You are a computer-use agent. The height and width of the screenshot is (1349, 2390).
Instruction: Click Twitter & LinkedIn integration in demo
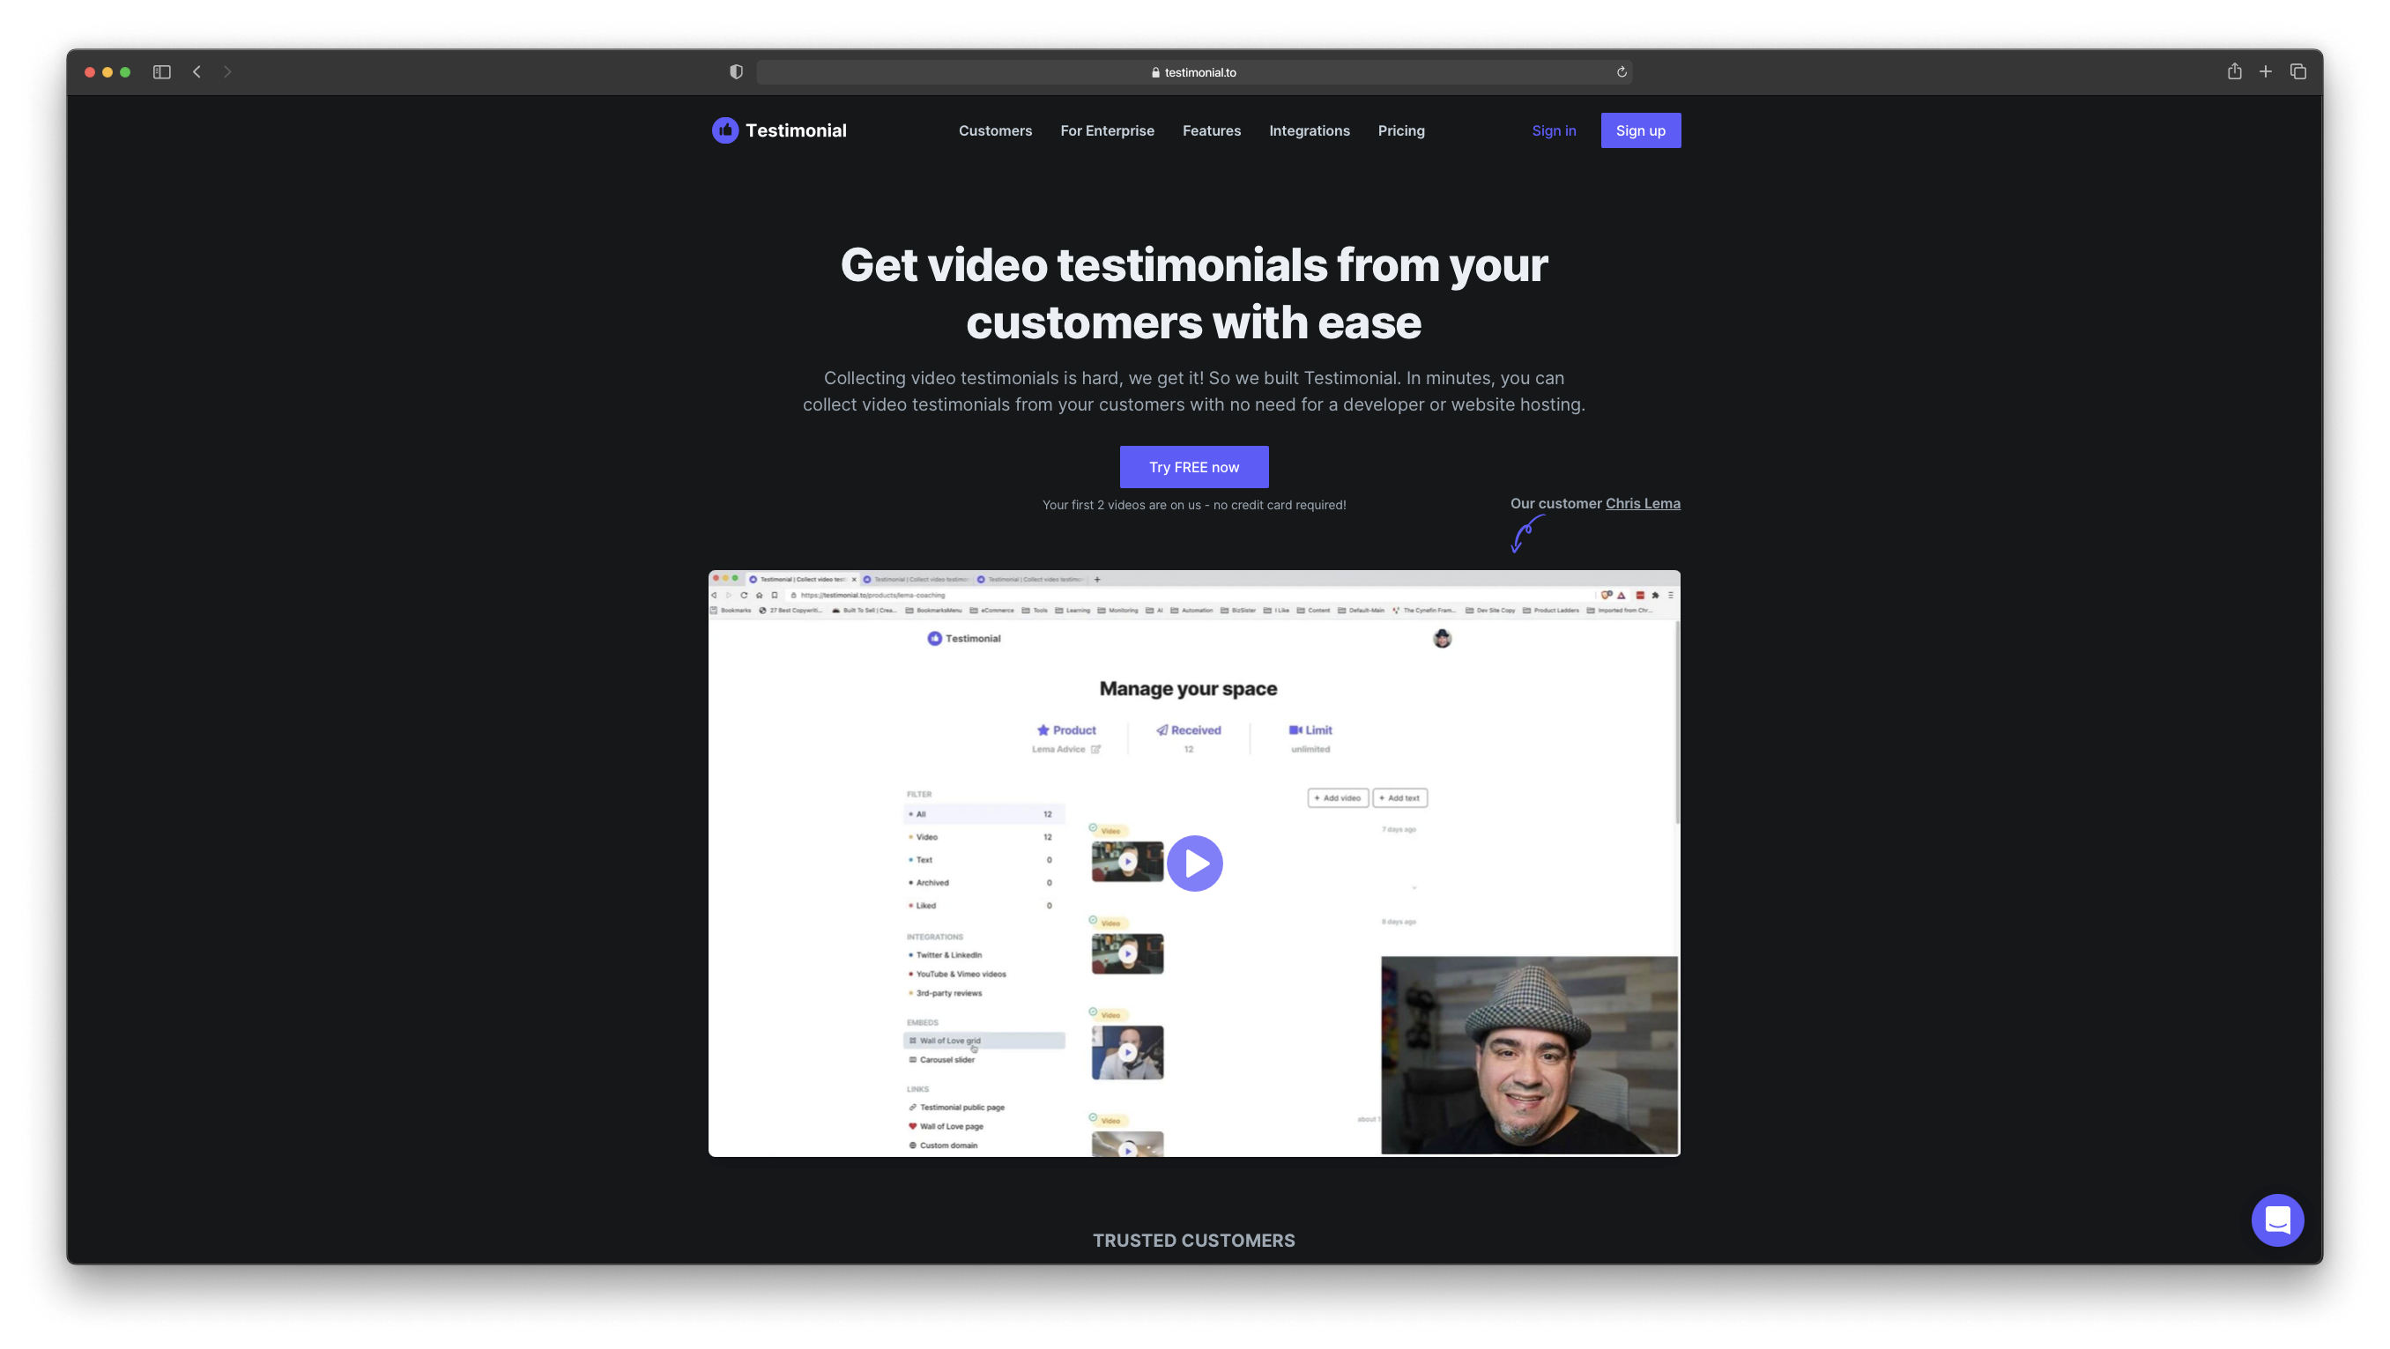click(947, 954)
